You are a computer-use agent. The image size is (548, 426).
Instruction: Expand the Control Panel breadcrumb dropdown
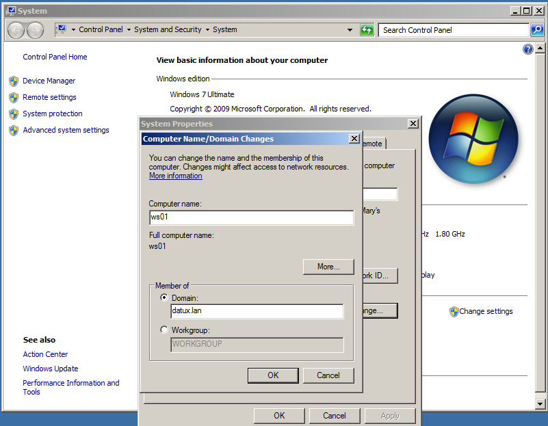129,30
